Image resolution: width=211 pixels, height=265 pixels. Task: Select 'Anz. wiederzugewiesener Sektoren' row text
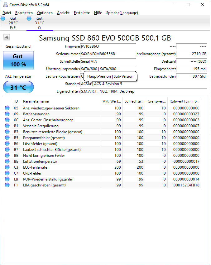click(51, 108)
